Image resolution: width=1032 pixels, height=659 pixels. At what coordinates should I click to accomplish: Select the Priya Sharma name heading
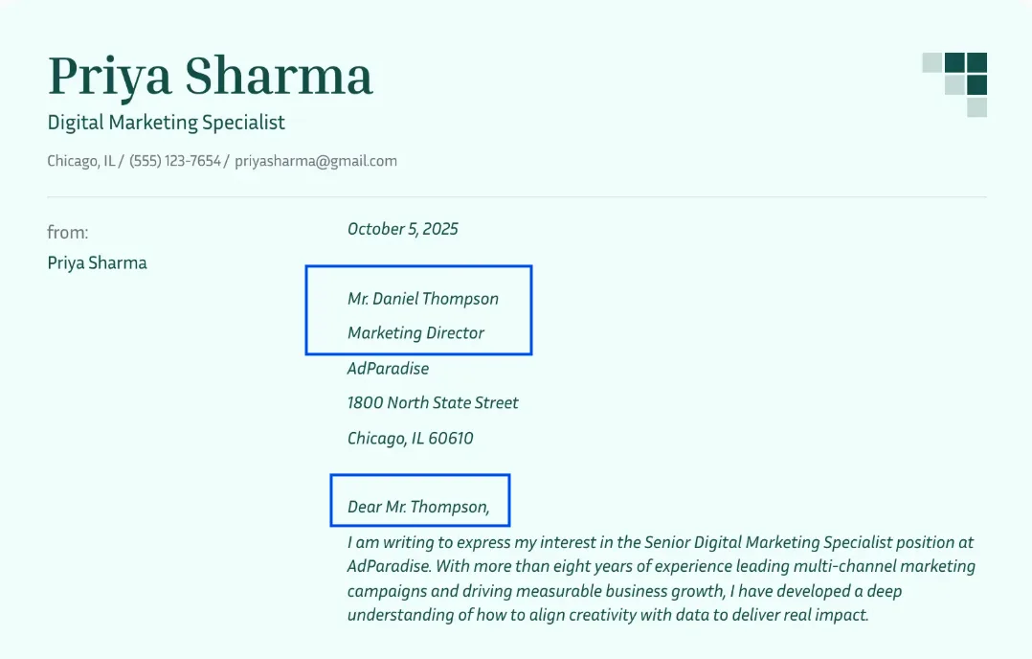(210, 77)
